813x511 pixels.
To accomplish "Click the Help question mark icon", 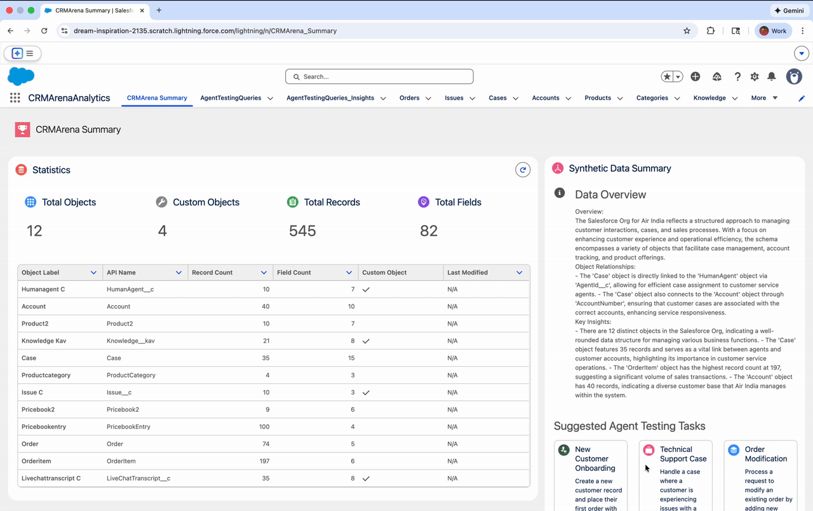I will click(737, 76).
